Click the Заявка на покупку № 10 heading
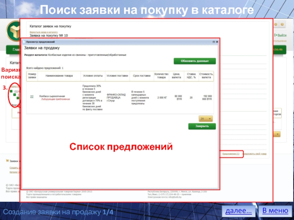Screen dimensions: 294x220 pos(49,36)
